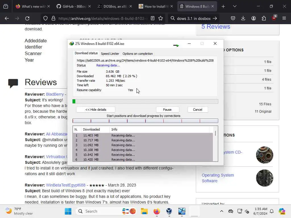This screenshot has height=218, width=291.
Task: Click the Firefox address bar URL
Action: tap(102, 18)
